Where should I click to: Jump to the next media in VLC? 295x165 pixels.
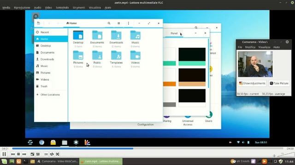(24, 154)
